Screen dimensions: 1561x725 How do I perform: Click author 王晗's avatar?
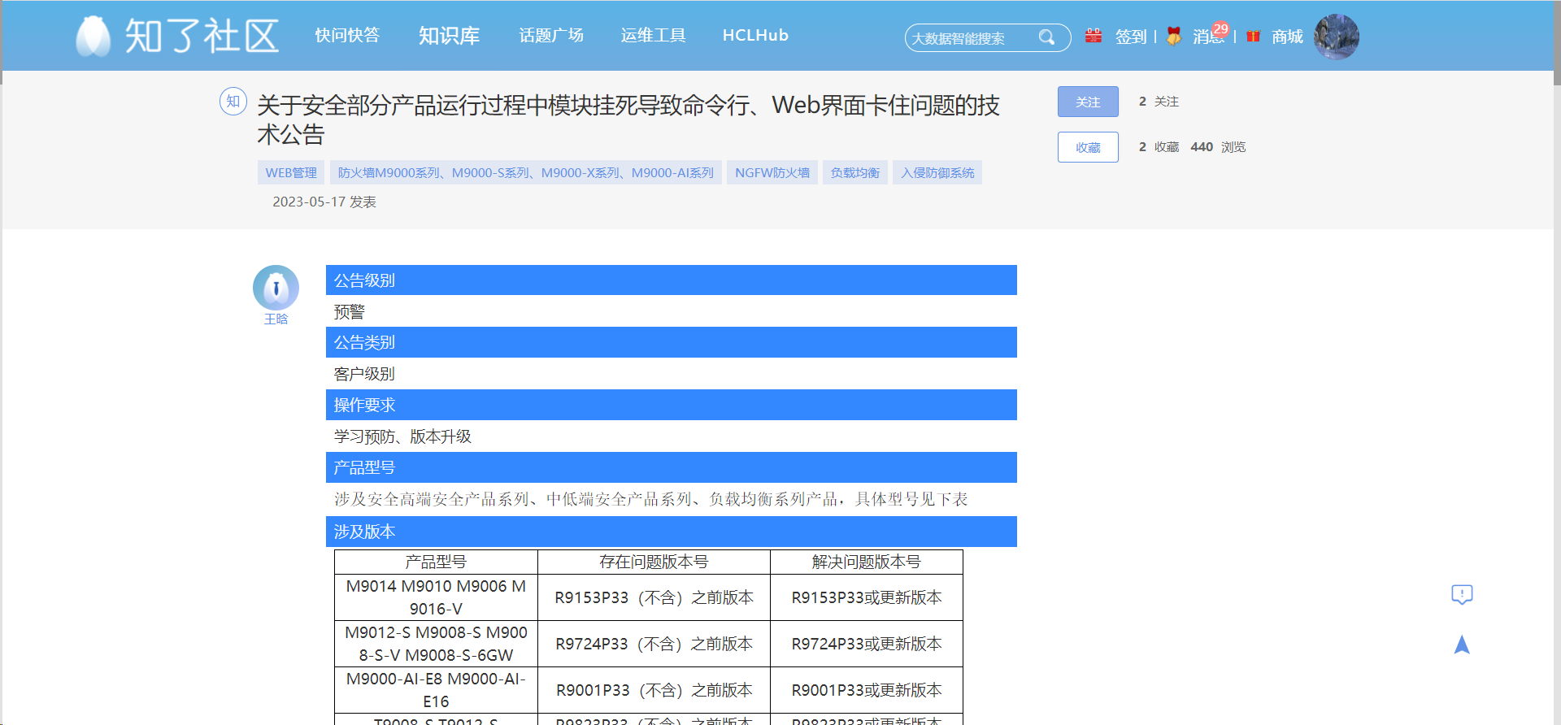tap(276, 288)
